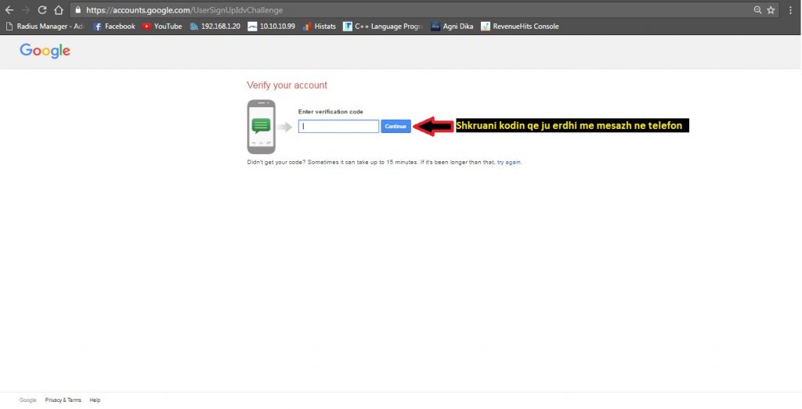The image size is (802, 409).
Task: Open the zoom magnifier icon in address bar
Action: (x=757, y=10)
